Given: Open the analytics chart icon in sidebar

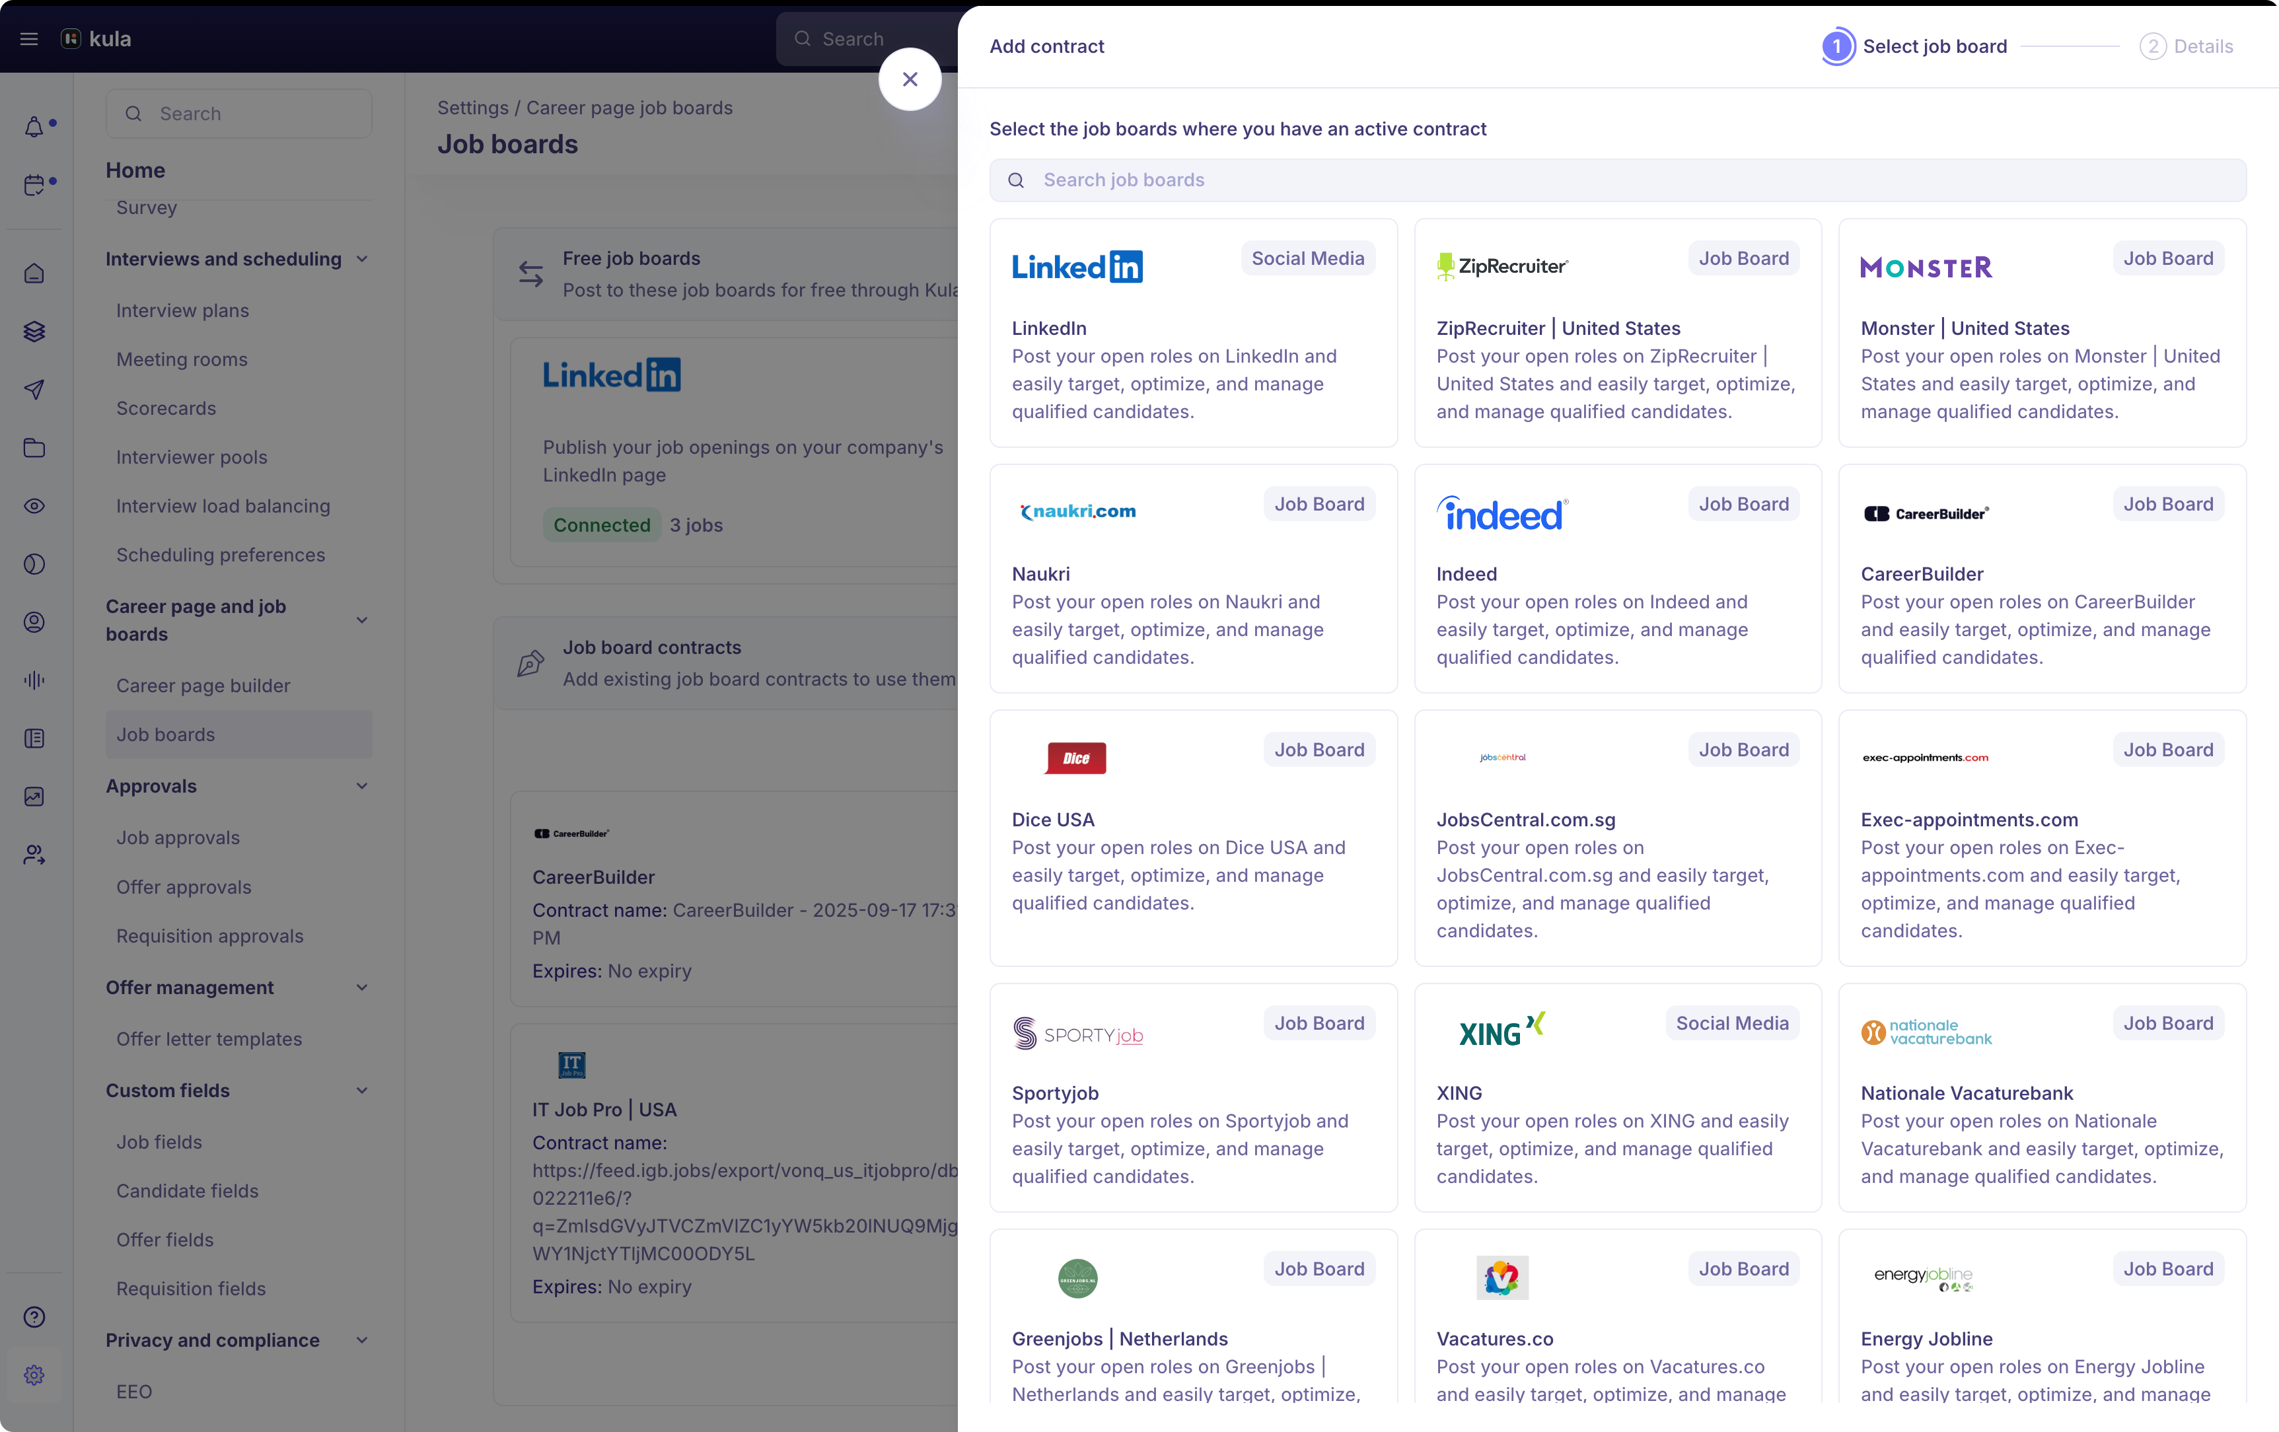Looking at the screenshot, I should click(35, 796).
